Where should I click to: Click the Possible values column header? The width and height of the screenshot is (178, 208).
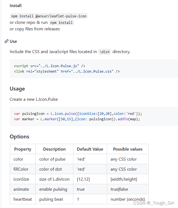[128, 149]
